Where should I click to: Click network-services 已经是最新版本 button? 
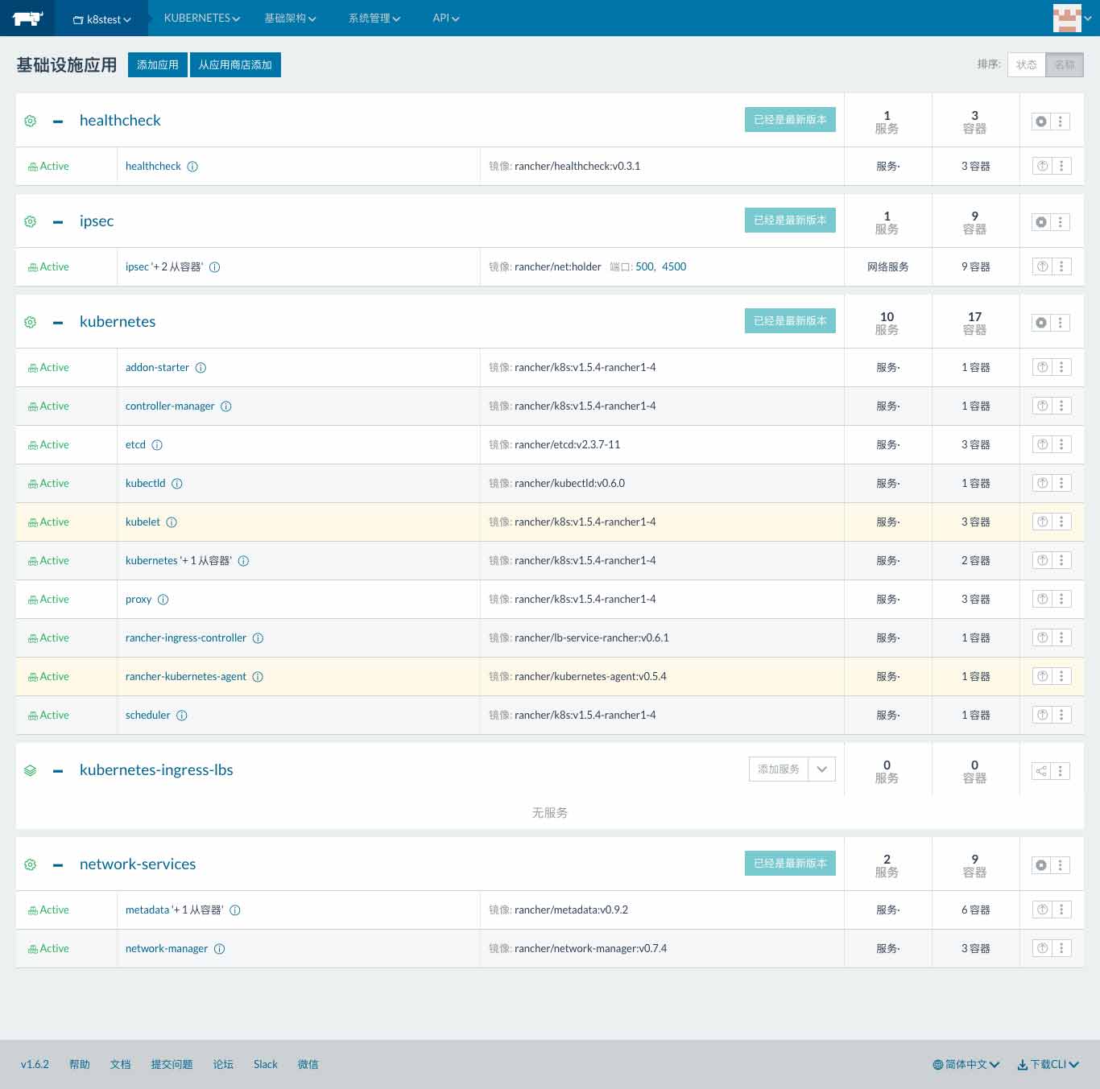point(790,863)
